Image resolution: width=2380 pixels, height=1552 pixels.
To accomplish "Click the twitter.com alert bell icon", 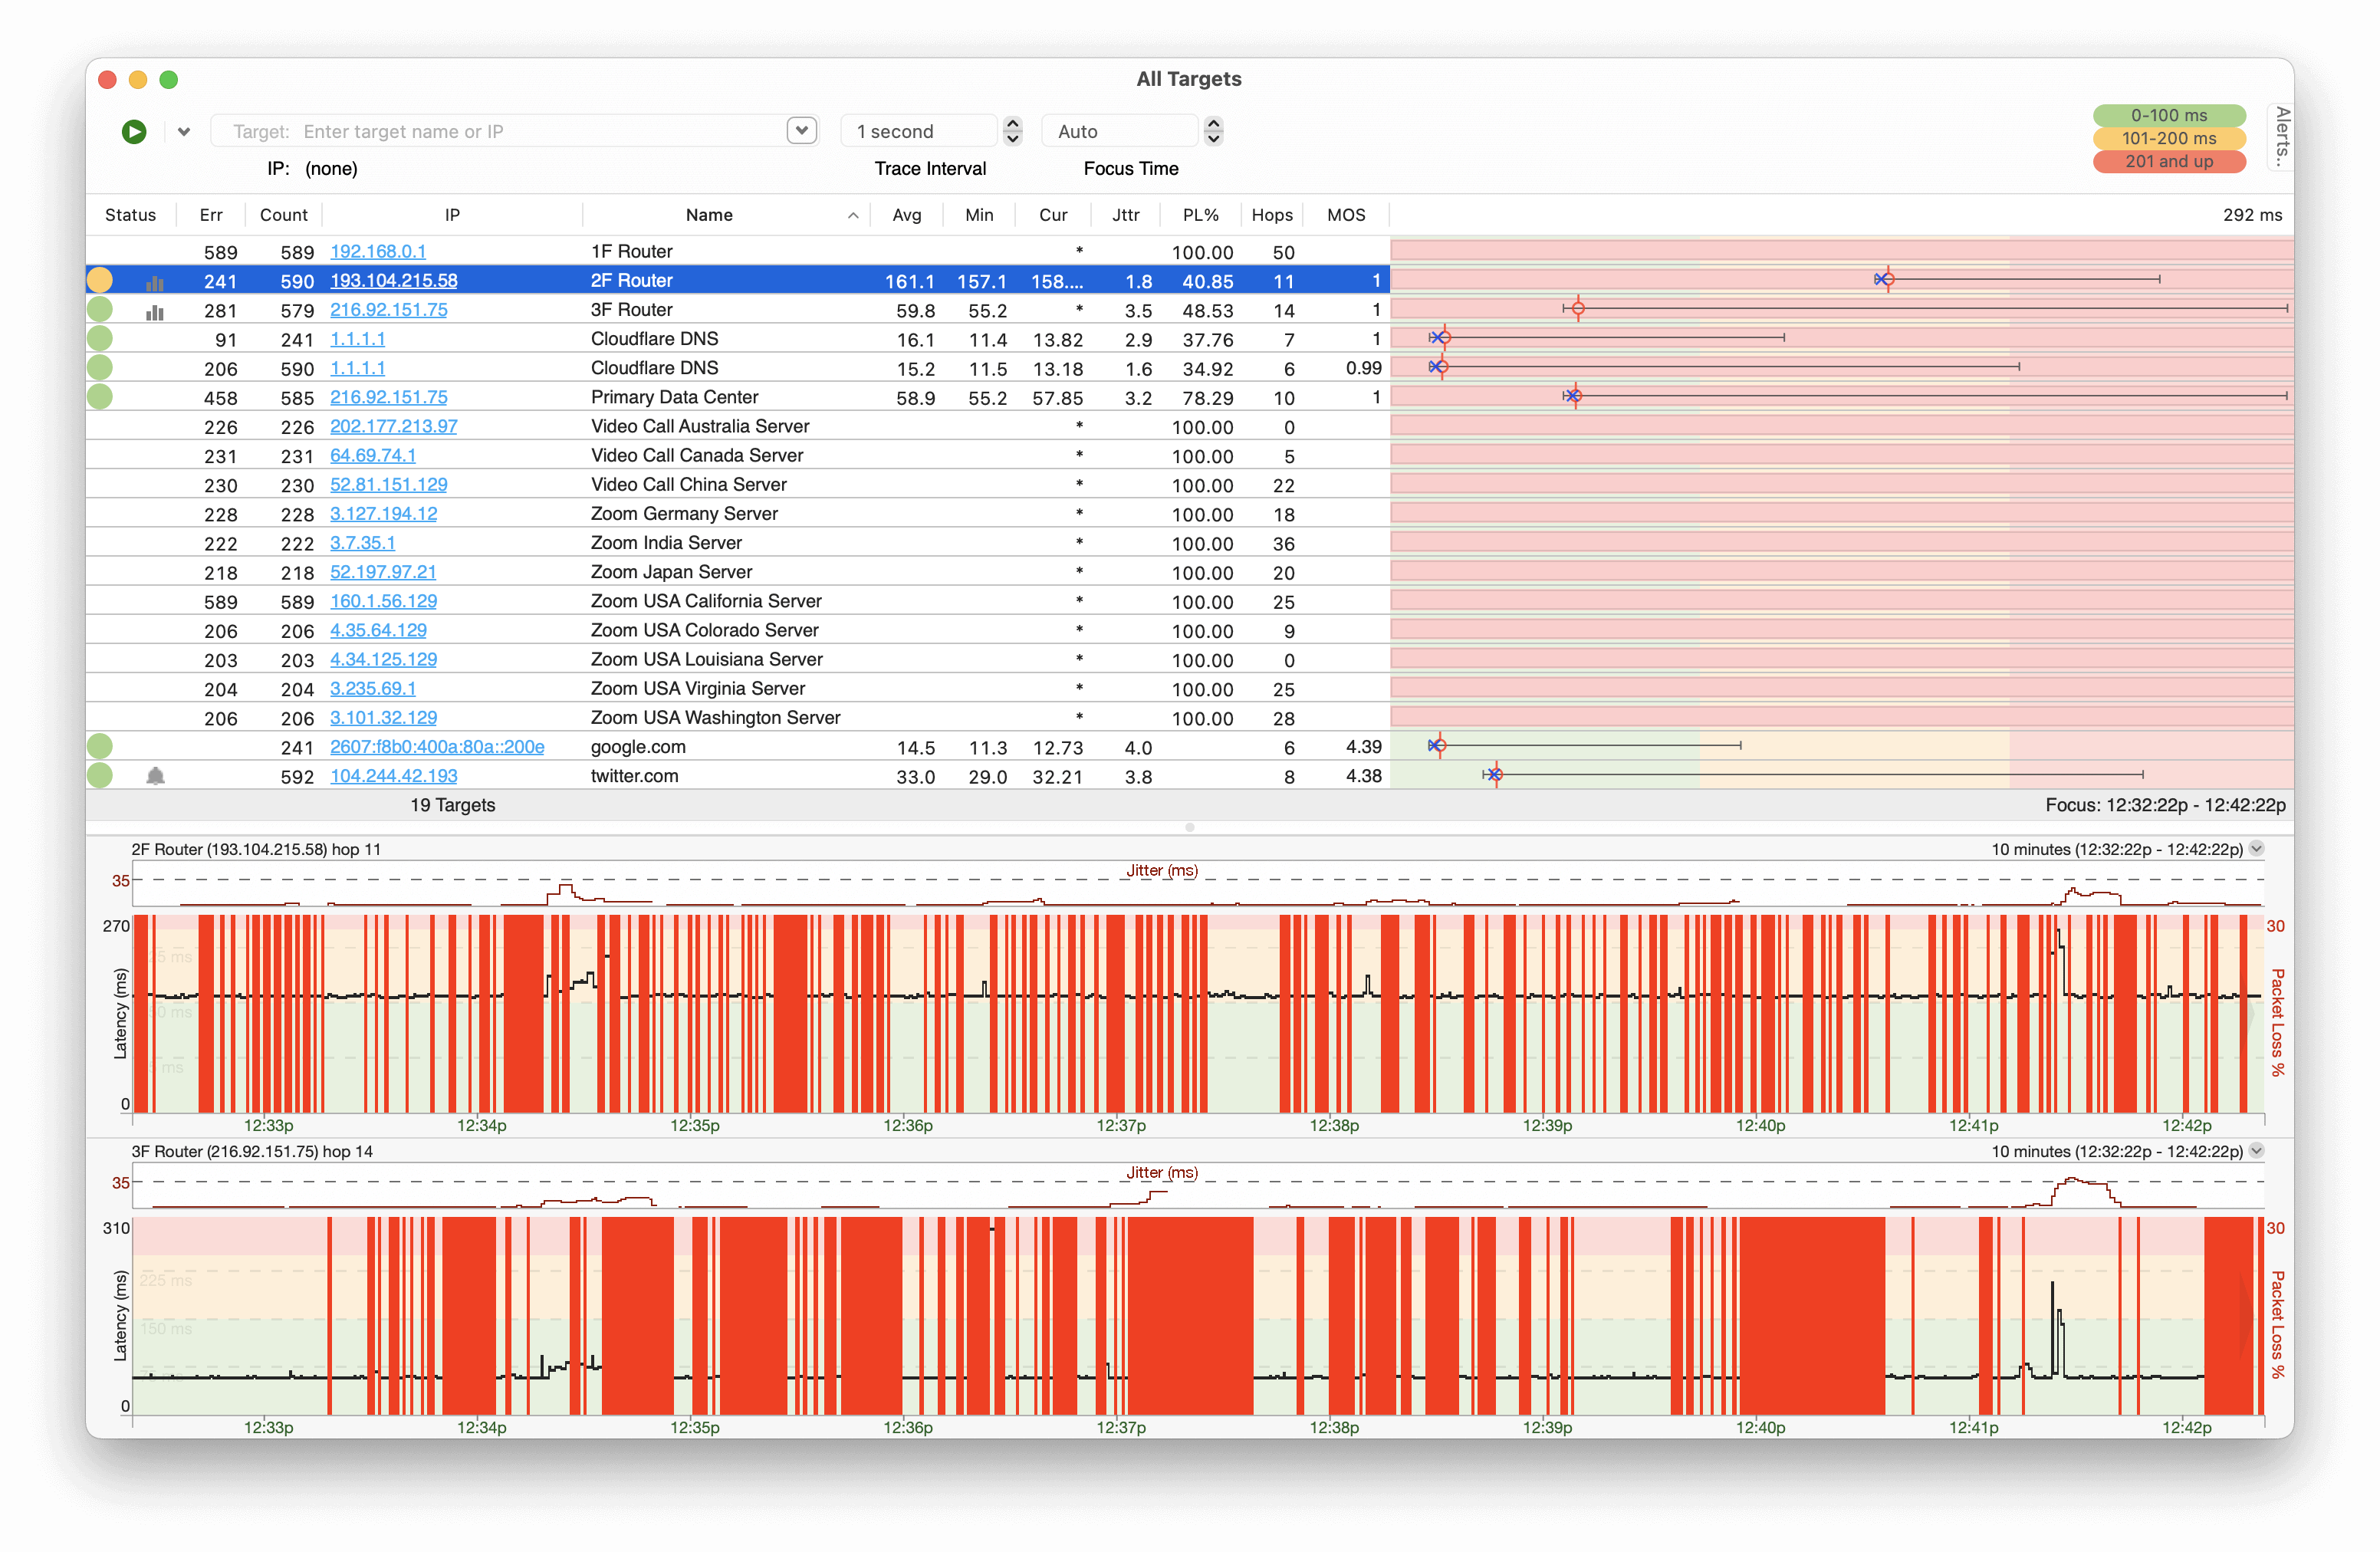I will click(155, 776).
